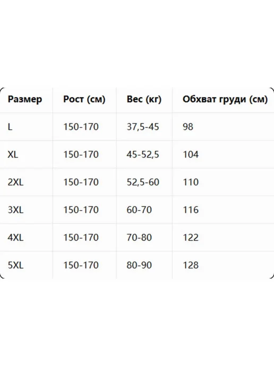Click the 37,5-45 weight value
274x366 pixels.
(x=143, y=127)
